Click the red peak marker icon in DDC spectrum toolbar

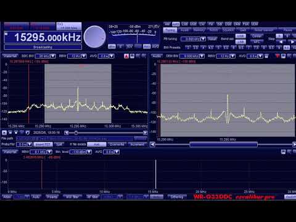126,56
